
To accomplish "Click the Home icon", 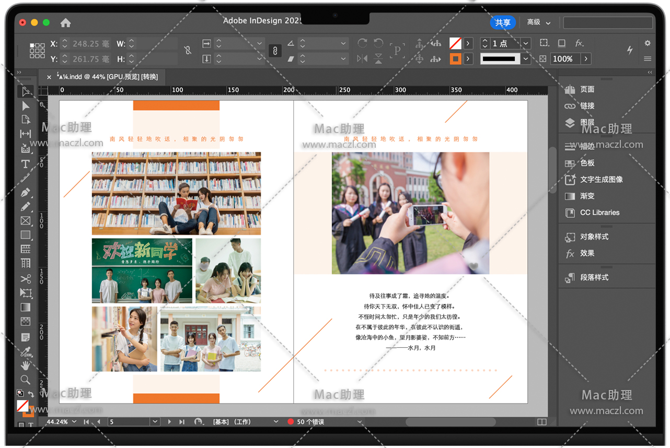I will point(65,22).
